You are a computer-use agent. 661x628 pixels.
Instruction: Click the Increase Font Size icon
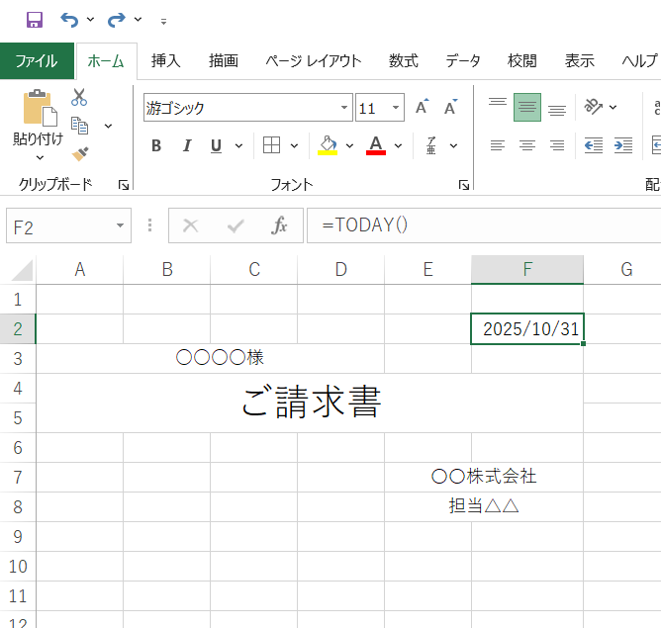422,108
